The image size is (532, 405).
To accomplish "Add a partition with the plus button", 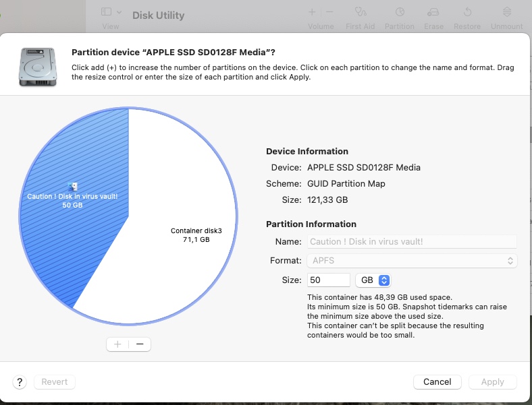I will tap(117, 344).
